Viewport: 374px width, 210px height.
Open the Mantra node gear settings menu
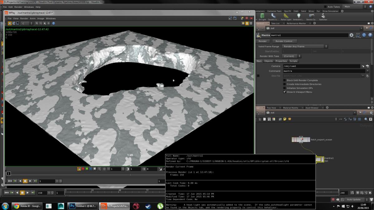352,35
